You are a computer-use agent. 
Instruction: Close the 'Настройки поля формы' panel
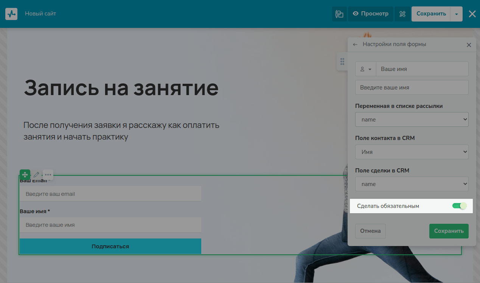(x=469, y=45)
